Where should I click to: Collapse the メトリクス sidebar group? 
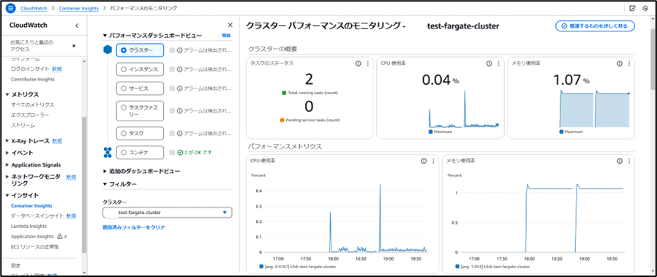(x=7, y=94)
